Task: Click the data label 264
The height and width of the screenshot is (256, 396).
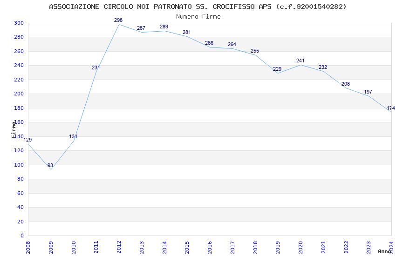Action: pos(232,44)
